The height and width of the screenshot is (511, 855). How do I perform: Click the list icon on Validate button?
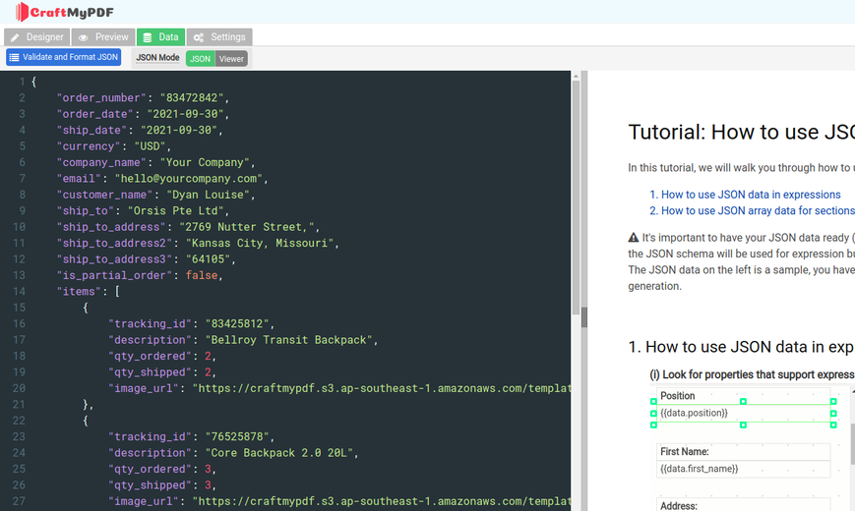(14, 57)
